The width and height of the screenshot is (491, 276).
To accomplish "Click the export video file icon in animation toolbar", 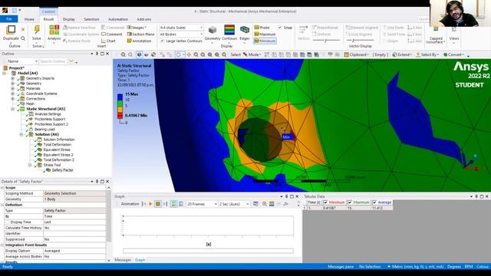I will pyautogui.click(x=255, y=204).
